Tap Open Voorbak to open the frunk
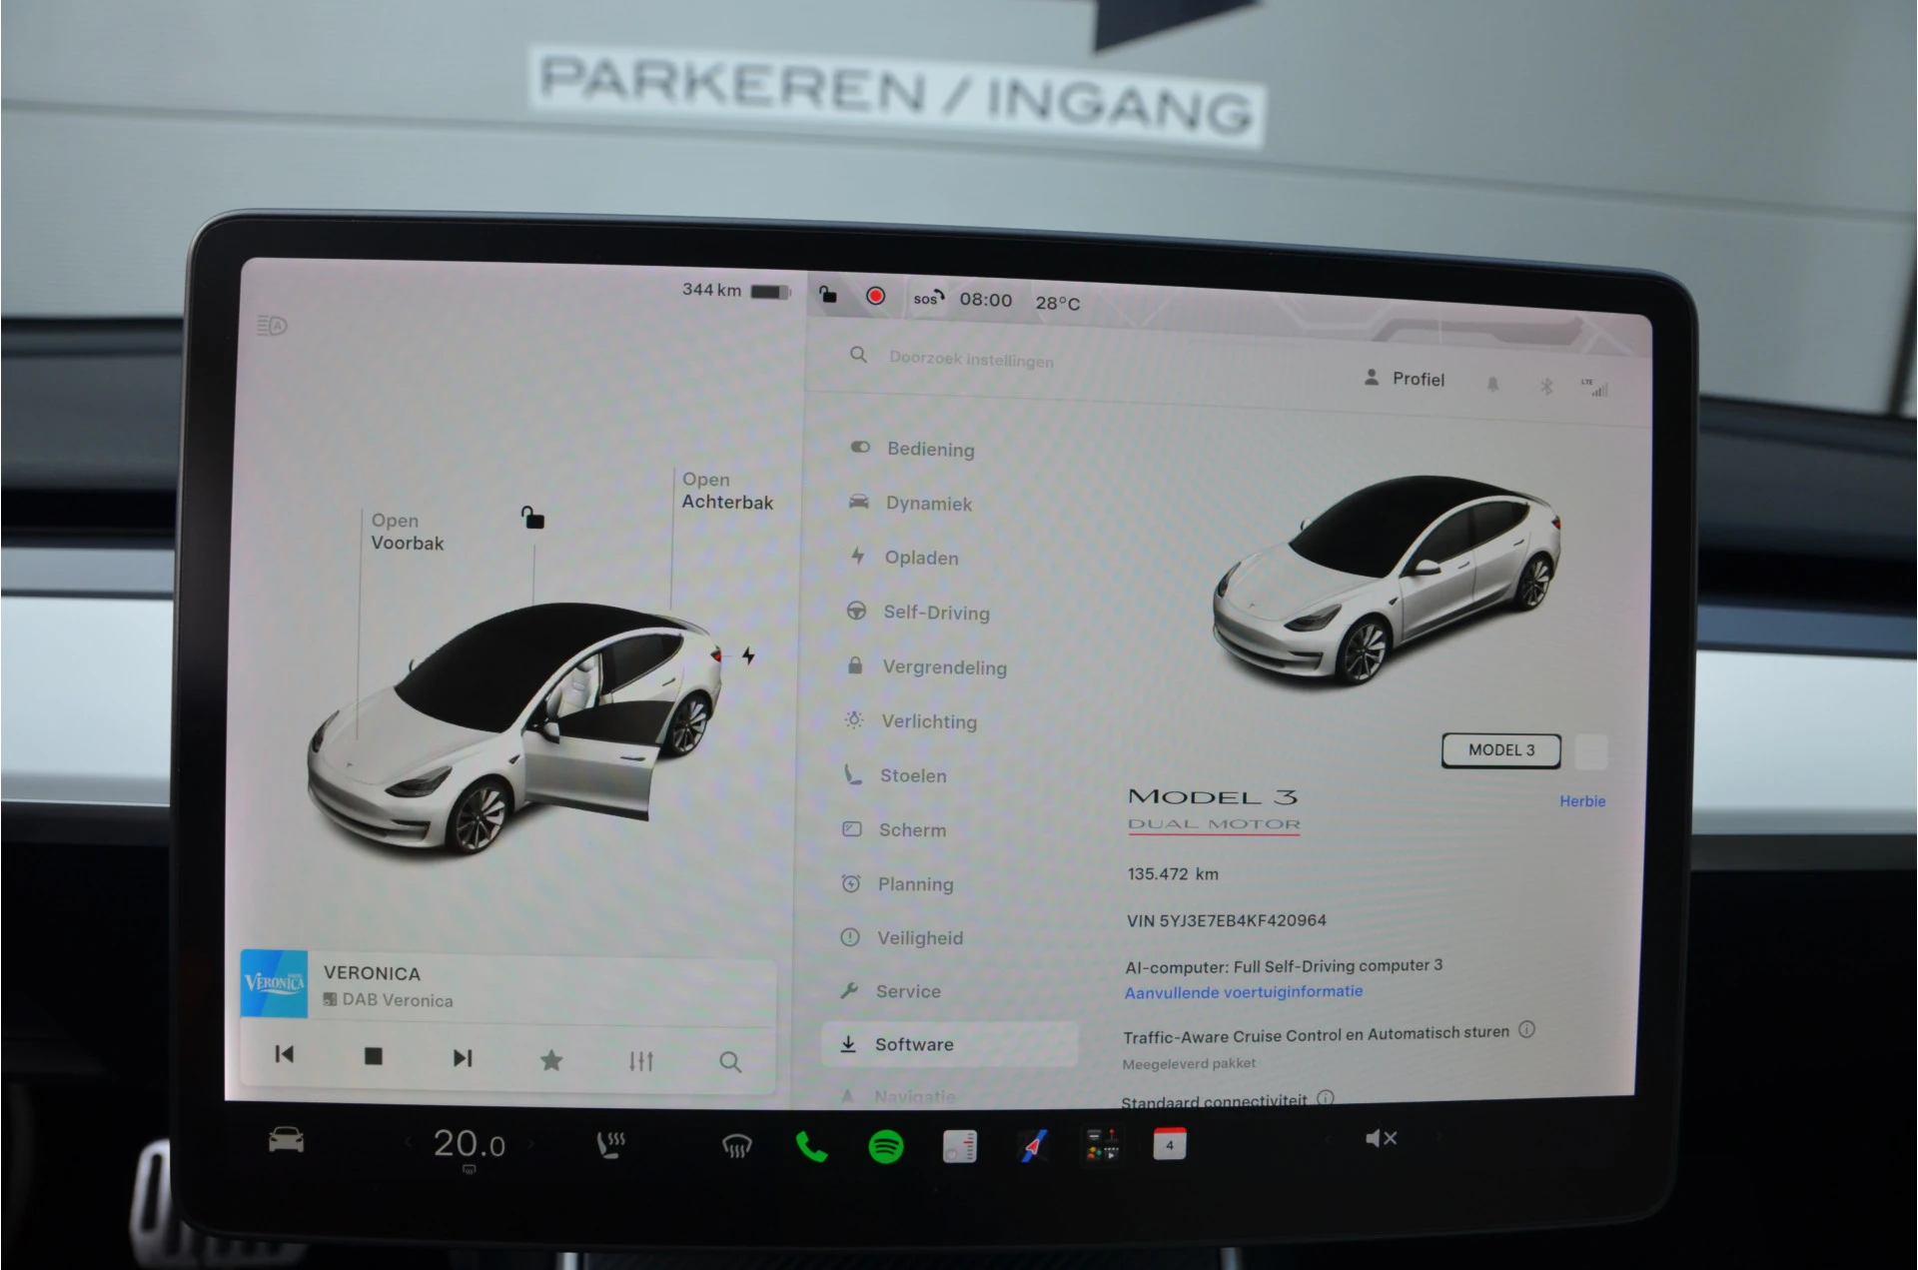This screenshot has height=1270, width=1918. coord(407,532)
